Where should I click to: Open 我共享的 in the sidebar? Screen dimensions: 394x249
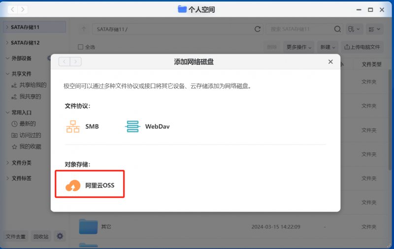click(x=26, y=96)
